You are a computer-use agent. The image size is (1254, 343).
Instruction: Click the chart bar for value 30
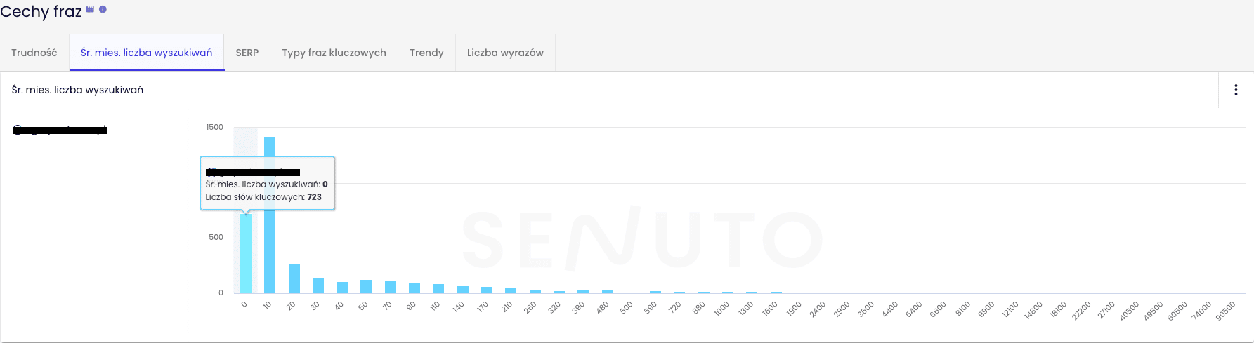(318, 285)
